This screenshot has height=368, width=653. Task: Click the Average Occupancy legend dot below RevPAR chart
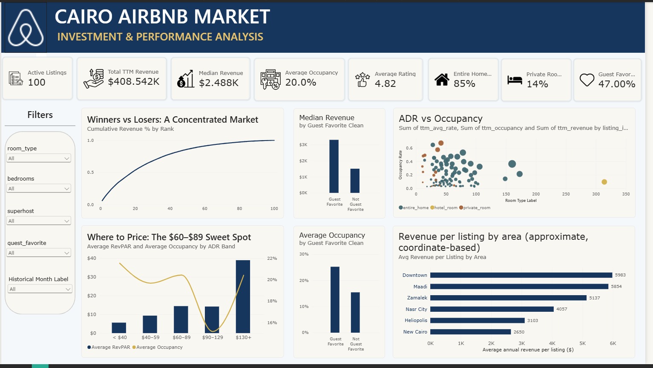(x=134, y=347)
